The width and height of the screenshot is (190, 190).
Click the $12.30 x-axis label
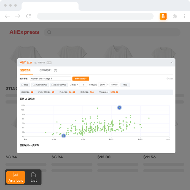click(x=111, y=139)
